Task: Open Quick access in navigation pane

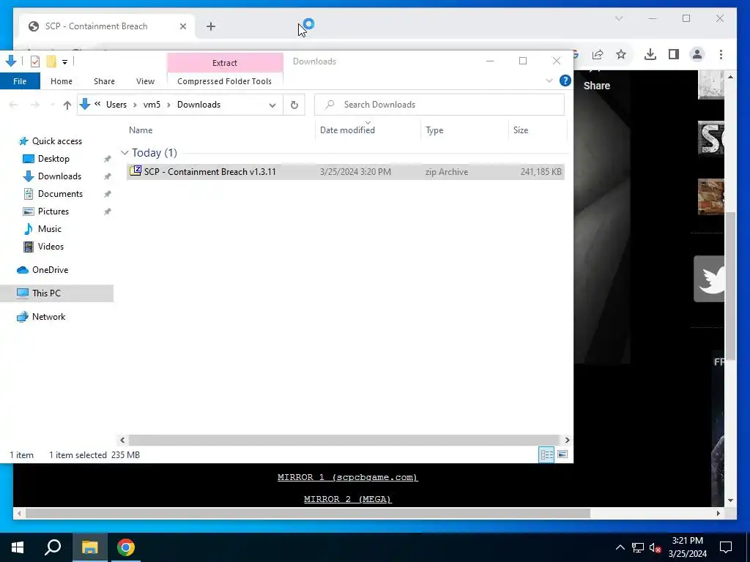Action: [x=56, y=141]
